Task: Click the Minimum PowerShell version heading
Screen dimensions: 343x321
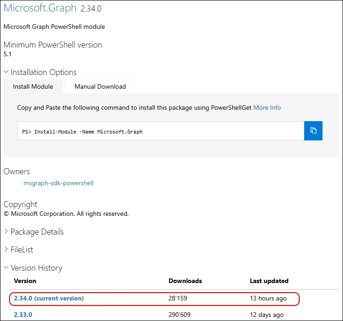Action: pyautogui.click(x=53, y=45)
